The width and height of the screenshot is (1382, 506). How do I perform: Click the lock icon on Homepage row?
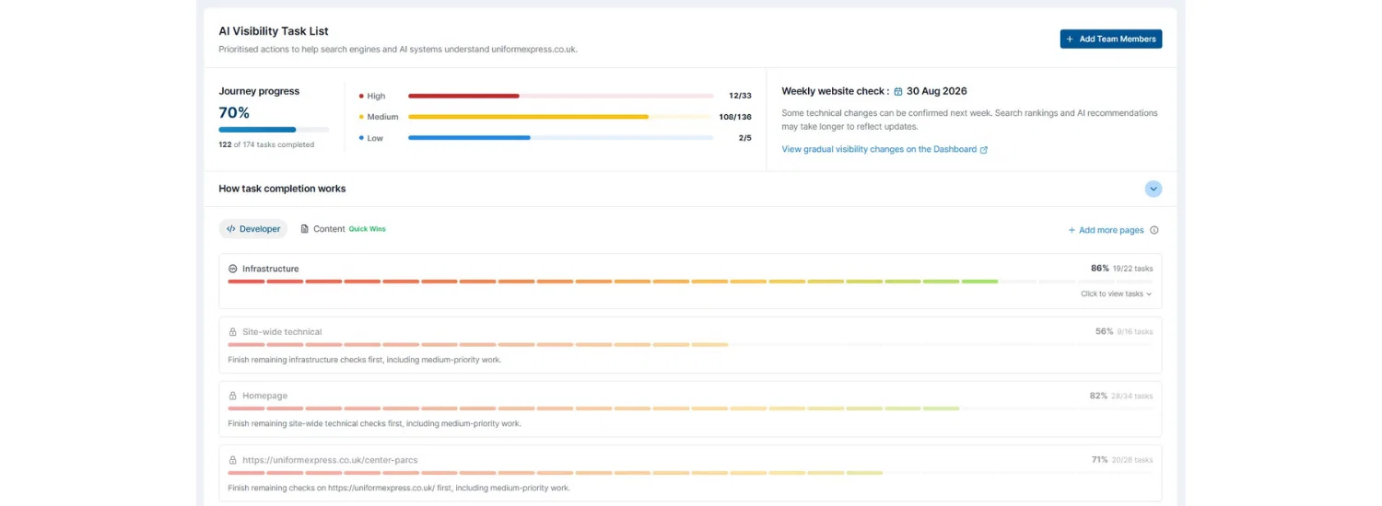(x=233, y=396)
